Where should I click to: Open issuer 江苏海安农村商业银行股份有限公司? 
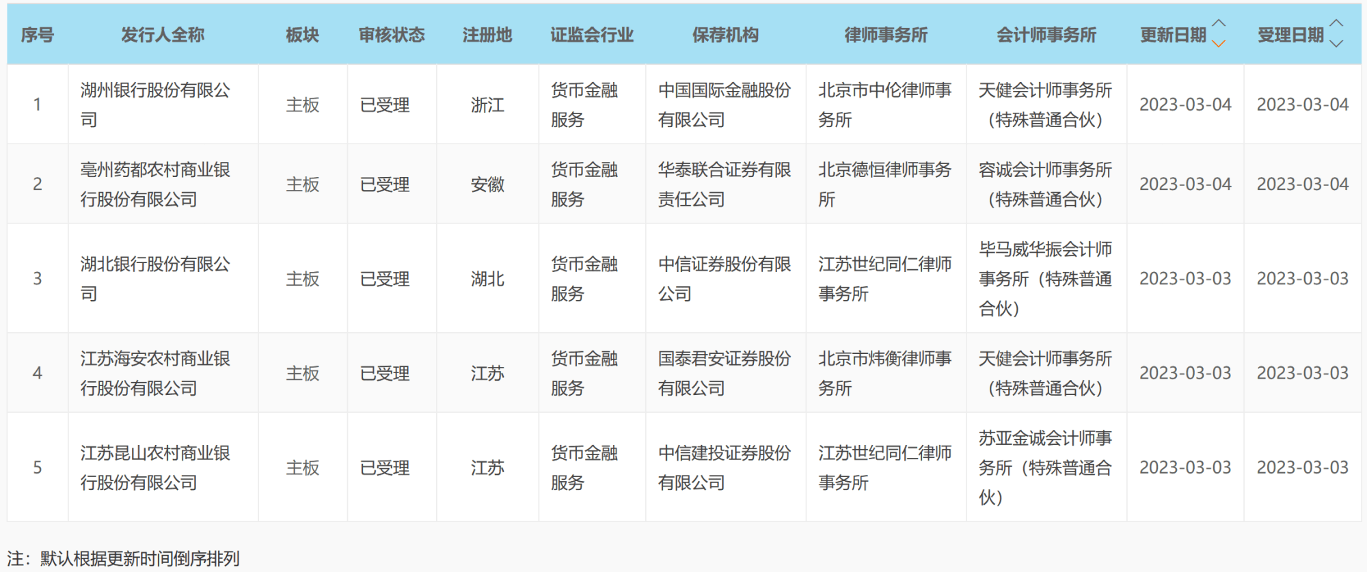[155, 373]
